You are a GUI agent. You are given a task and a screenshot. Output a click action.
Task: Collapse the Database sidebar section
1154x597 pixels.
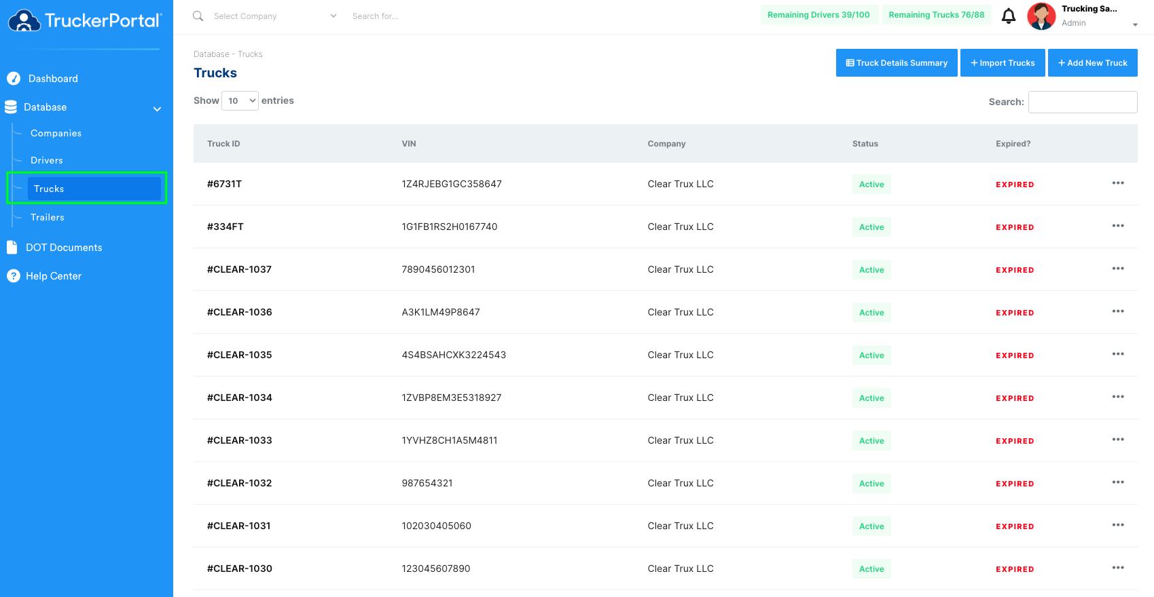tap(157, 109)
